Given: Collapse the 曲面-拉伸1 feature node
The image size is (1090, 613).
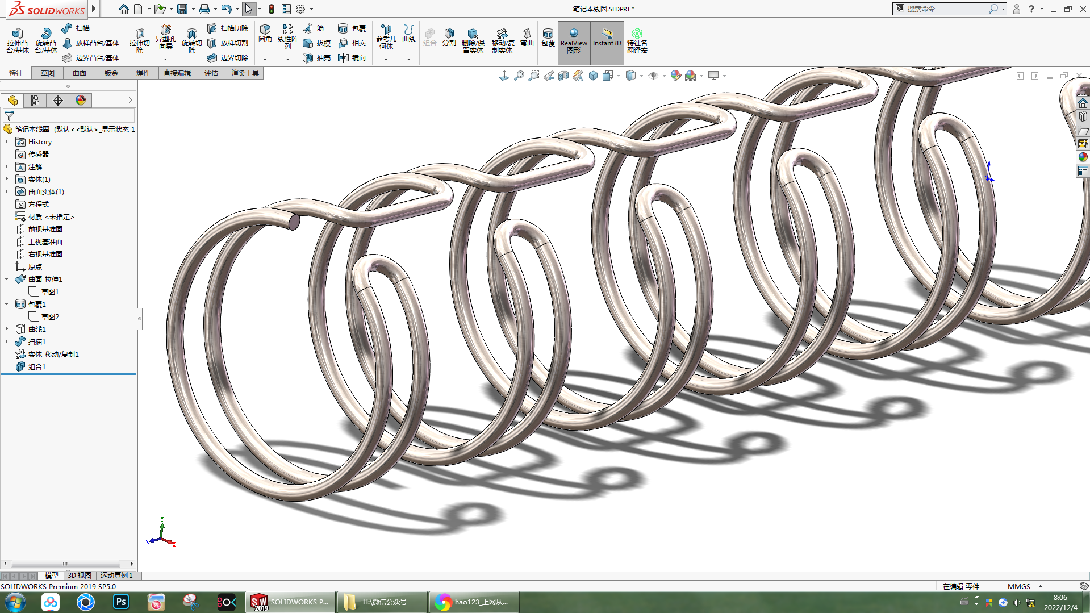Looking at the screenshot, I should tap(7, 279).
